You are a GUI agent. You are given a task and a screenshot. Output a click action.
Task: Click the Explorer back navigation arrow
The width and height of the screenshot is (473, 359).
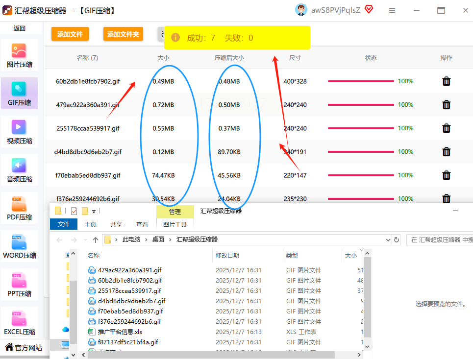click(x=59, y=240)
